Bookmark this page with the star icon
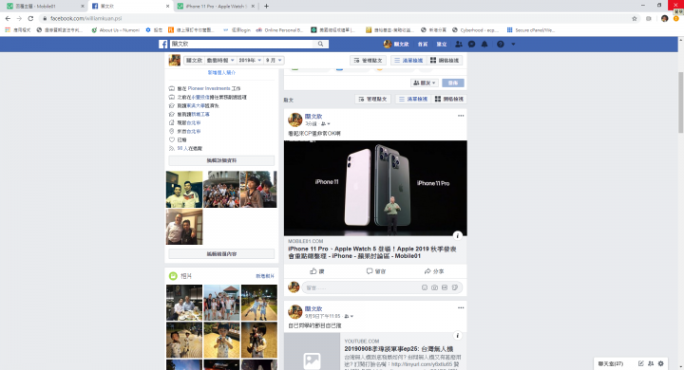Image resolution: width=684 pixels, height=370 pixels. tap(635, 18)
